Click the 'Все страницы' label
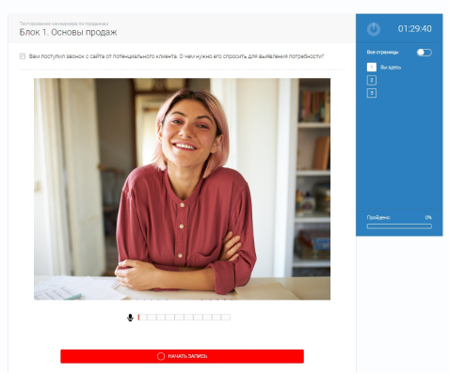The height and width of the screenshot is (373, 449). [x=382, y=53]
